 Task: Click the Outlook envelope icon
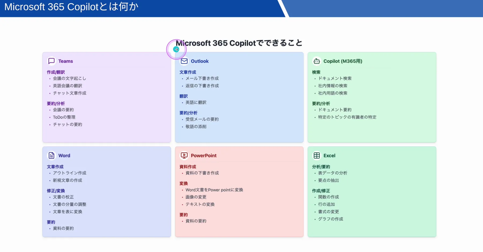[184, 61]
